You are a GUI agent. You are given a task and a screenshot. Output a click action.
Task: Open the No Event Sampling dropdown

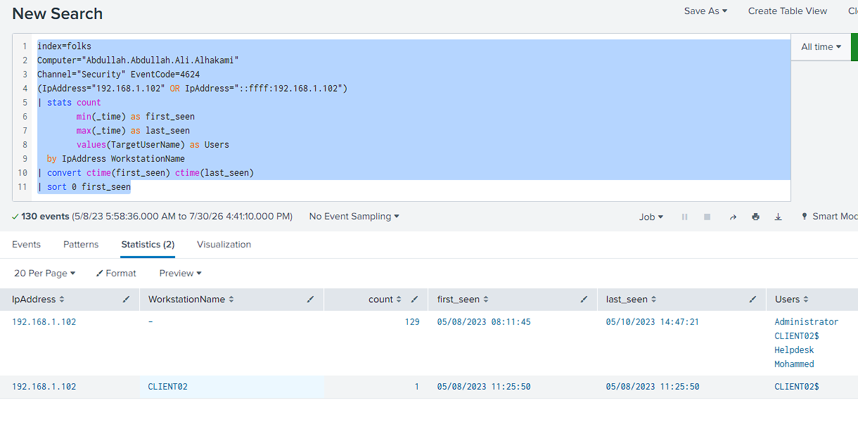click(354, 217)
